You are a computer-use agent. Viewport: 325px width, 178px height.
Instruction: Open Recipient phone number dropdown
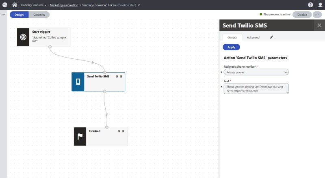(x=256, y=72)
